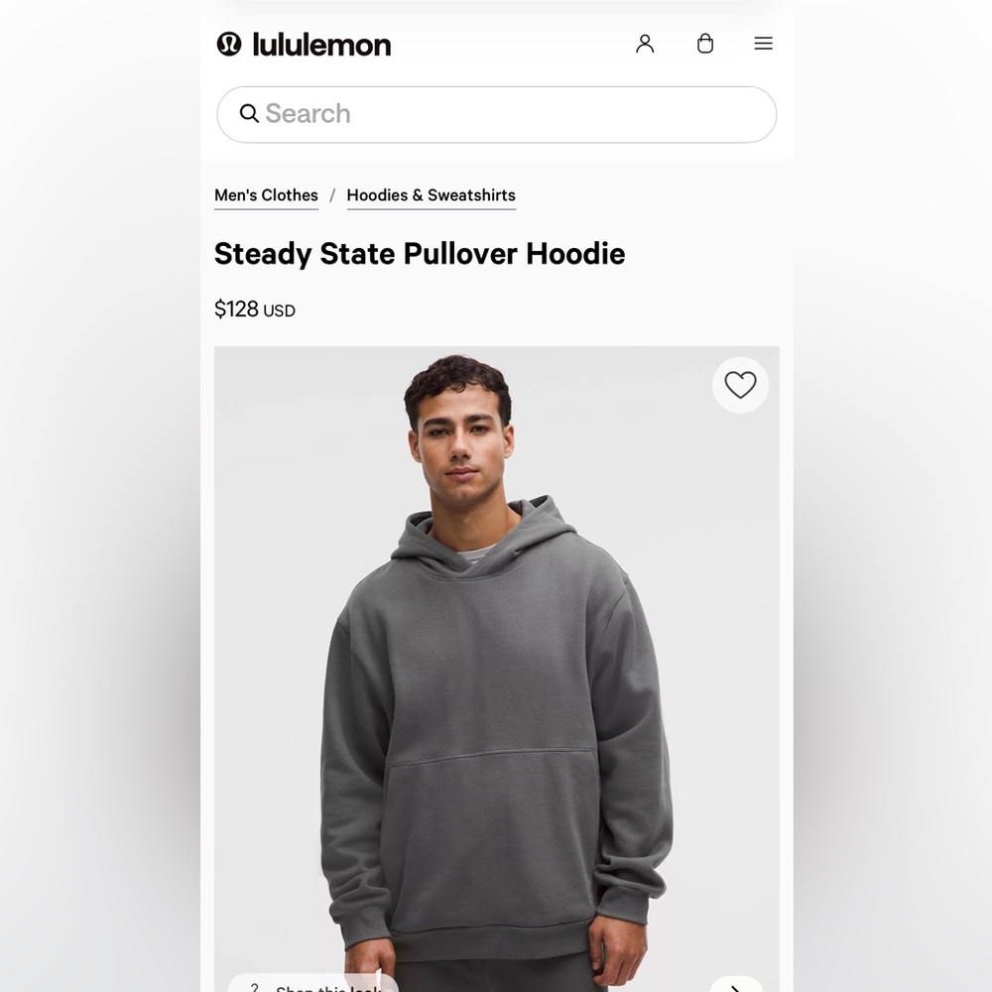Image resolution: width=992 pixels, height=992 pixels.
Task: Navigate to Men's Clothes breadcrumb
Action: 266,194
